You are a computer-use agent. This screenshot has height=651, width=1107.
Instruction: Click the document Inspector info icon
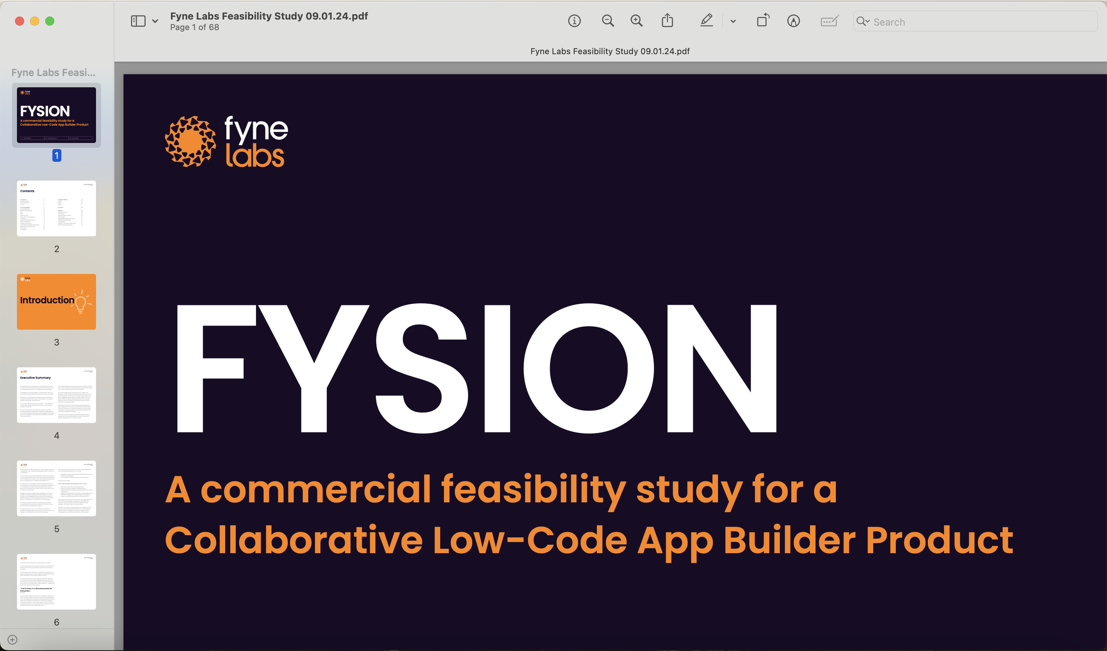click(574, 21)
